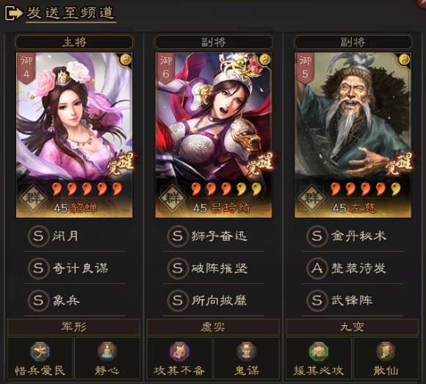Open the 吕玲绮 general portrait card
This screenshot has width=426, height=384.
pyautogui.click(x=214, y=135)
